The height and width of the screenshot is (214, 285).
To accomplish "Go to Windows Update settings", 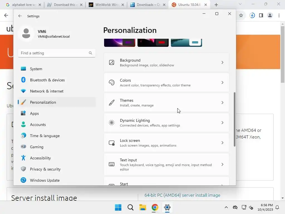I will 57,180.
